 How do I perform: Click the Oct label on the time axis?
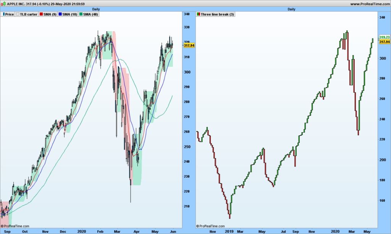pos(25,231)
